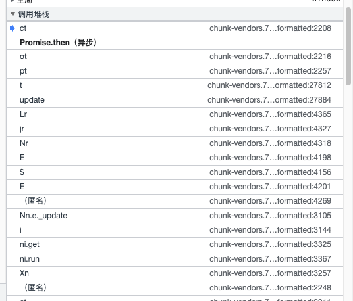Viewport: 353px width, 301px height.
Task: Open source link formatted:4156
Action: click(270, 172)
